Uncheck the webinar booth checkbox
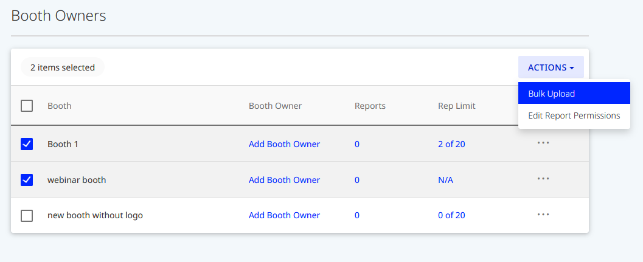The width and height of the screenshot is (643, 262). 27,179
